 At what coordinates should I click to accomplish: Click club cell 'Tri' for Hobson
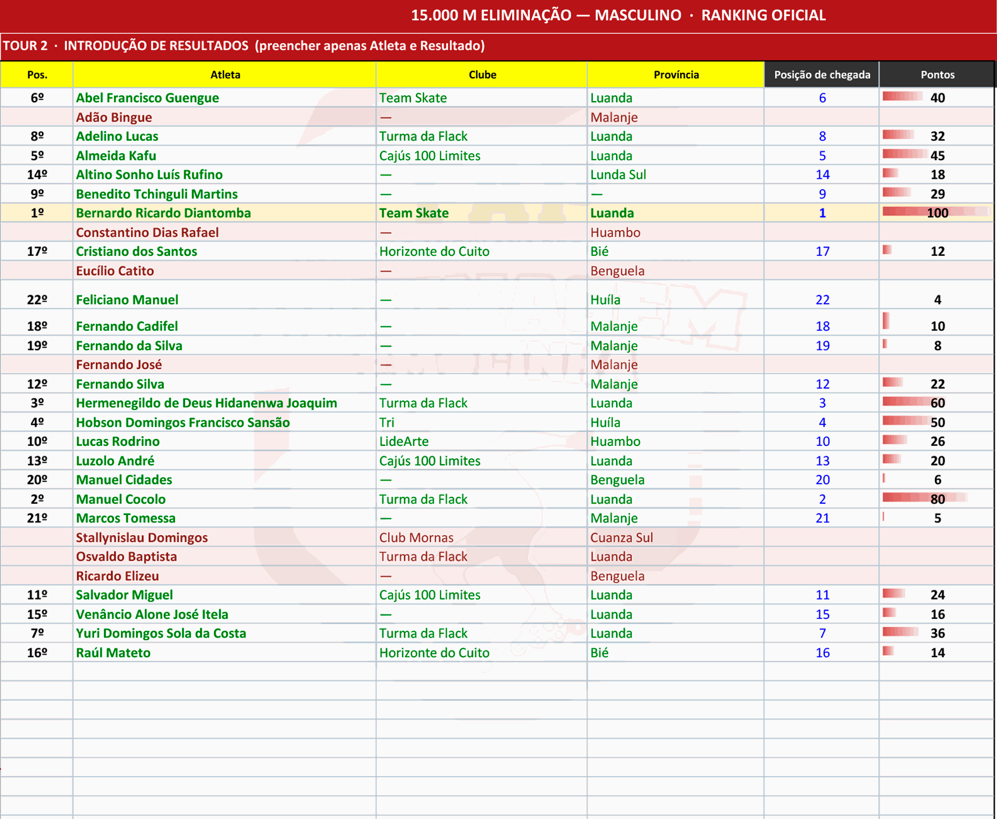482,422
